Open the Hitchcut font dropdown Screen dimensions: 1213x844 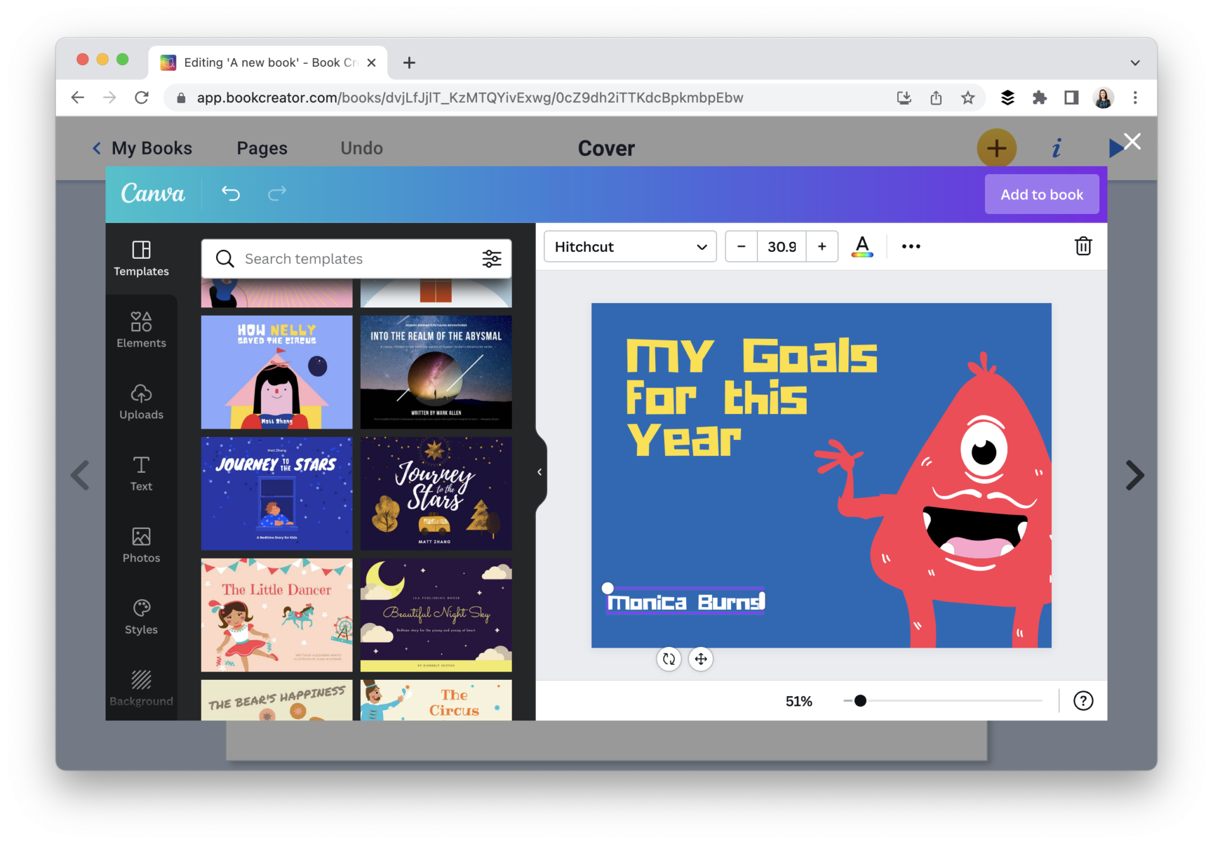(x=629, y=246)
